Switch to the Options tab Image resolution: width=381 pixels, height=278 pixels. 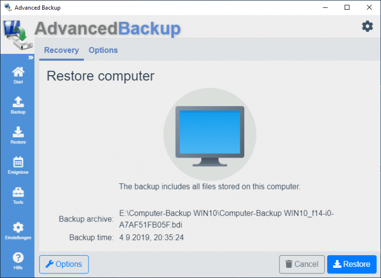[x=103, y=50]
